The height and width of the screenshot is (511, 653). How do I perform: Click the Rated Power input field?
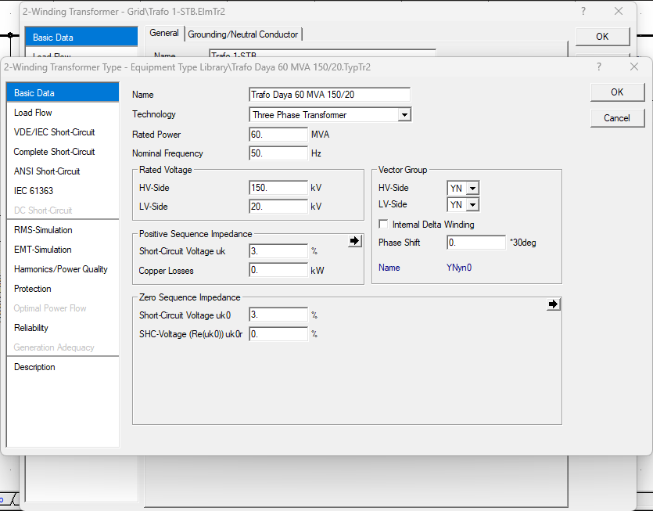tap(278, 135)
